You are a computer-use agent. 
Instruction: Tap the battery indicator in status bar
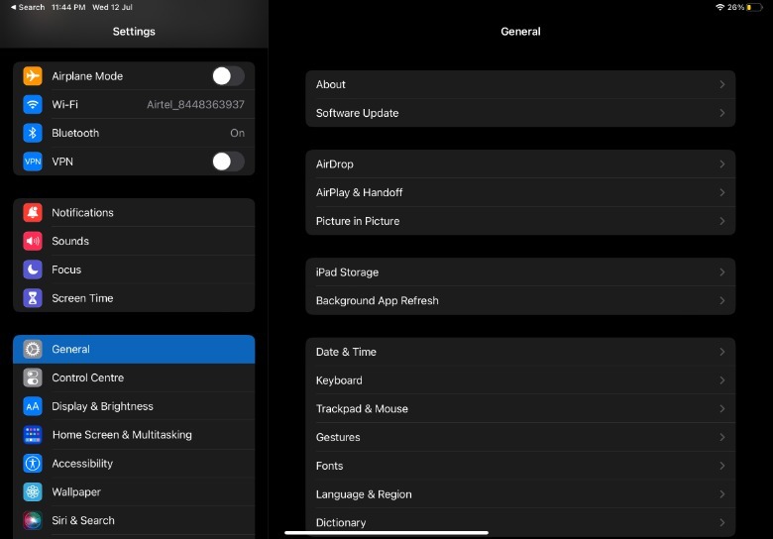coord(754,7)
